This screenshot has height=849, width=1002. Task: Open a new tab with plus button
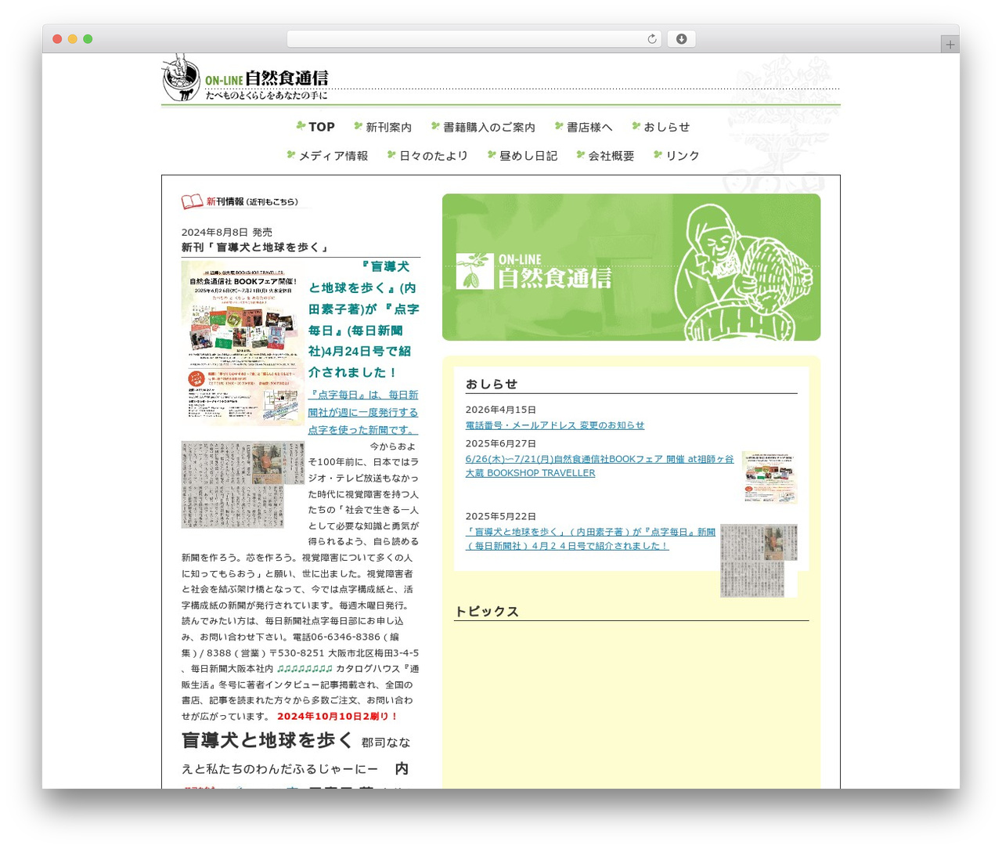tap(950, 45)
